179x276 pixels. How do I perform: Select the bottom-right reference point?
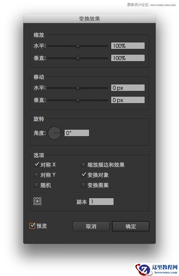pyautogui.click(x=40, y=205)
